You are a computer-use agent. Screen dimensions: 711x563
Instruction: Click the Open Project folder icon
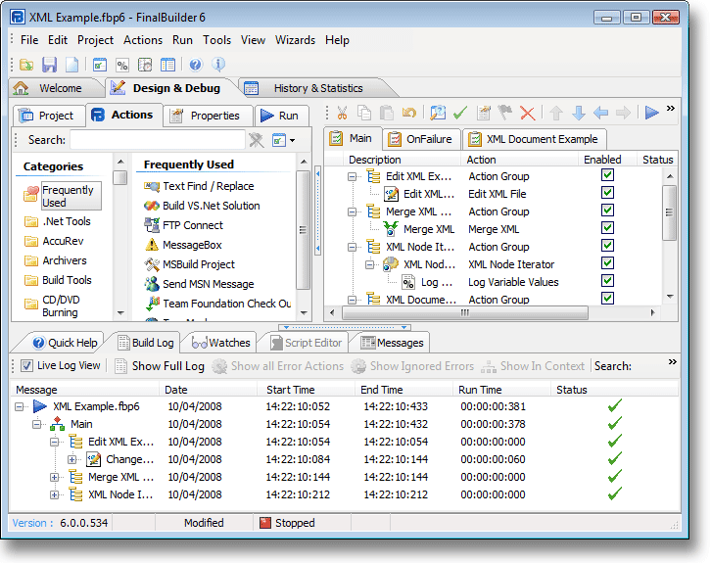coord(26,65)
